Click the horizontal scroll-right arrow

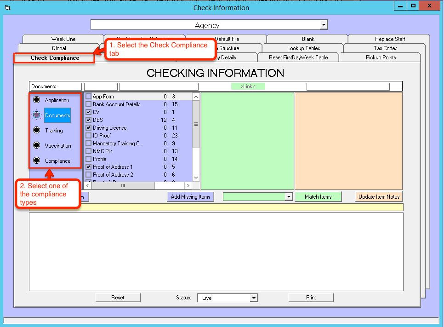188,185
